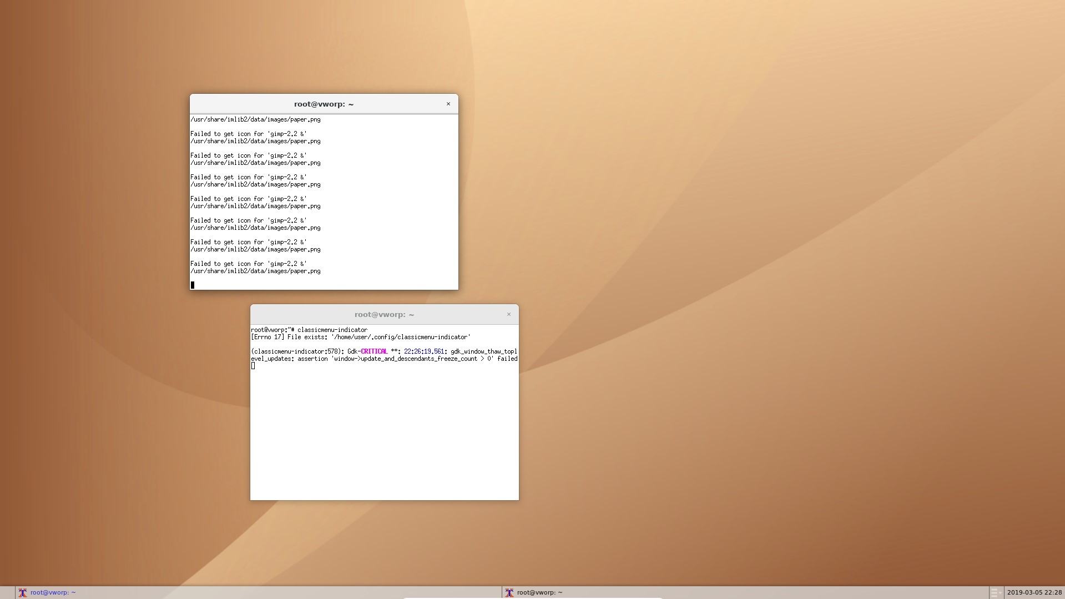This screenshot has height=599, width=1065.
Task: Click the xterm icon beside the blue taskbar label
Action: click(23, 592)
